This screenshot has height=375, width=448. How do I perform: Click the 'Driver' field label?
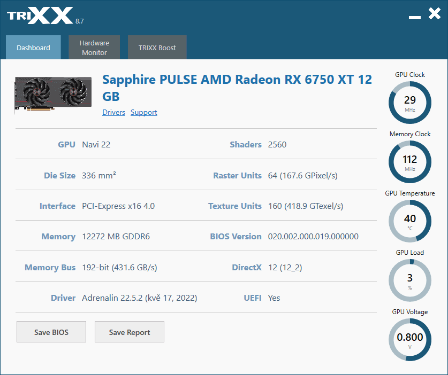tap(63, 298)
